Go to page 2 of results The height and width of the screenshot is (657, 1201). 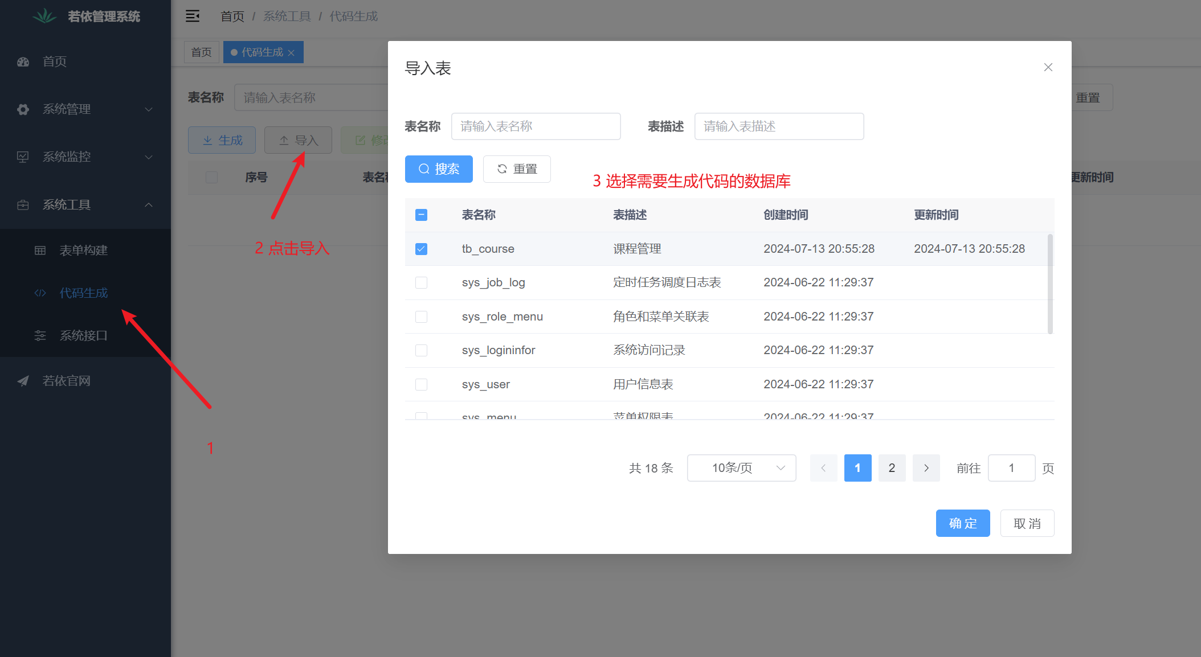[x=892, y=468]
